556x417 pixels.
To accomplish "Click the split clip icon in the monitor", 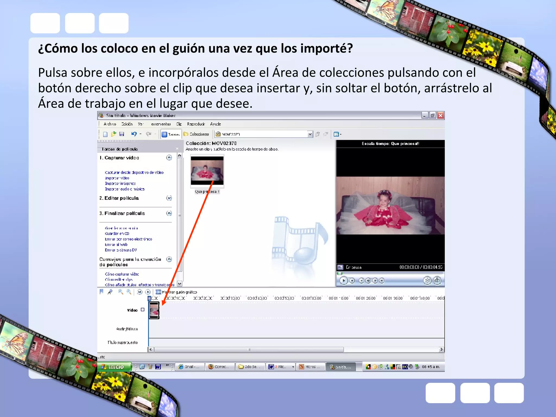I will pos(427,280).
